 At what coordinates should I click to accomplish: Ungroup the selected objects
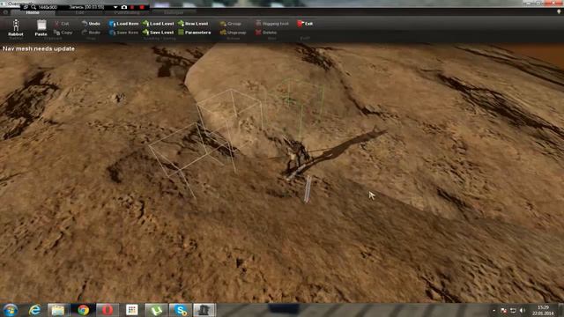pos(233,33)
